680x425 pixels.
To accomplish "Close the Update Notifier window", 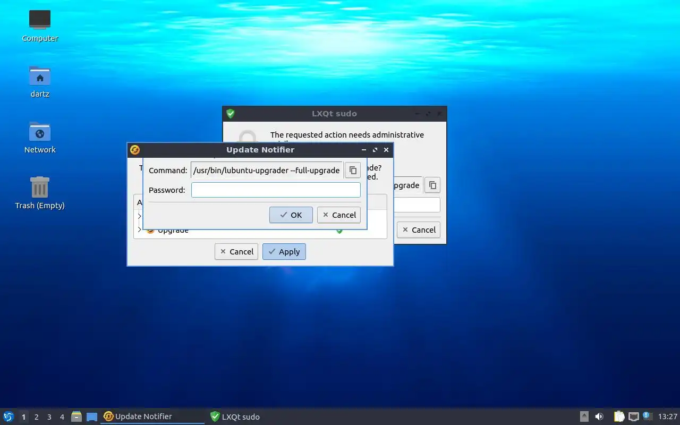I will tap(386, 150).
